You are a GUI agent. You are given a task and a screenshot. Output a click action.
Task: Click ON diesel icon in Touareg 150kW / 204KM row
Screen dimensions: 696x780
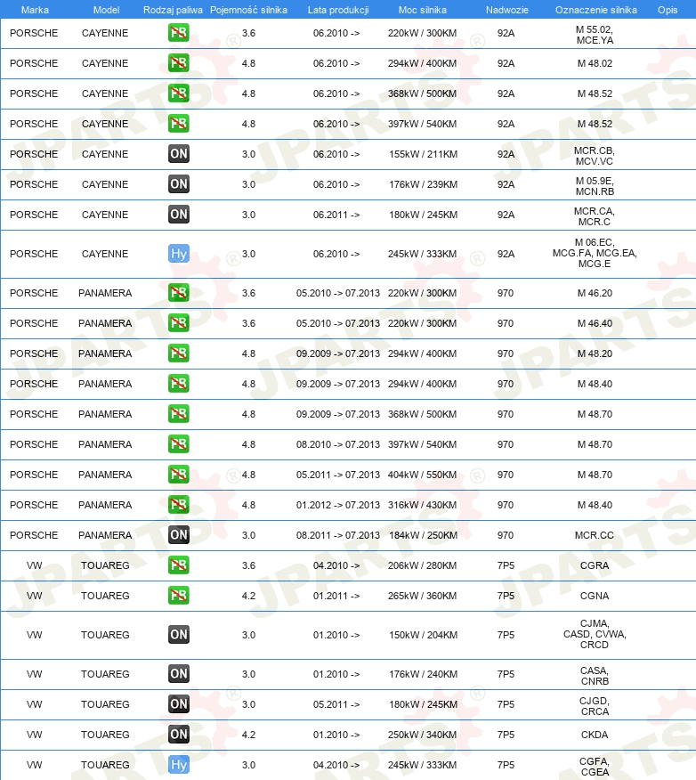click(179, 635)
